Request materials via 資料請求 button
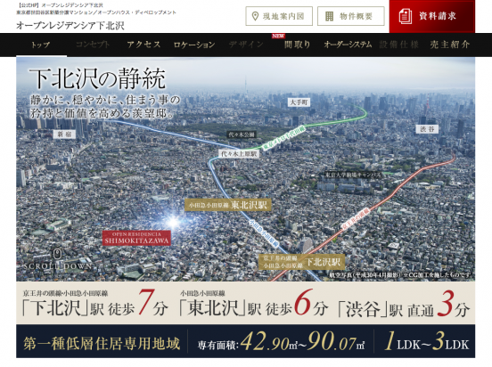This screenshot has height=367, width=492. pyautogui.click(x=432, y=16)
